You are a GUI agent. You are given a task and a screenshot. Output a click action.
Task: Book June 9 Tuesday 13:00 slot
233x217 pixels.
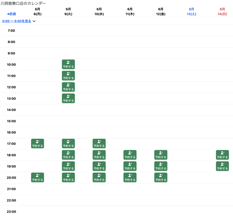(68, 98)
